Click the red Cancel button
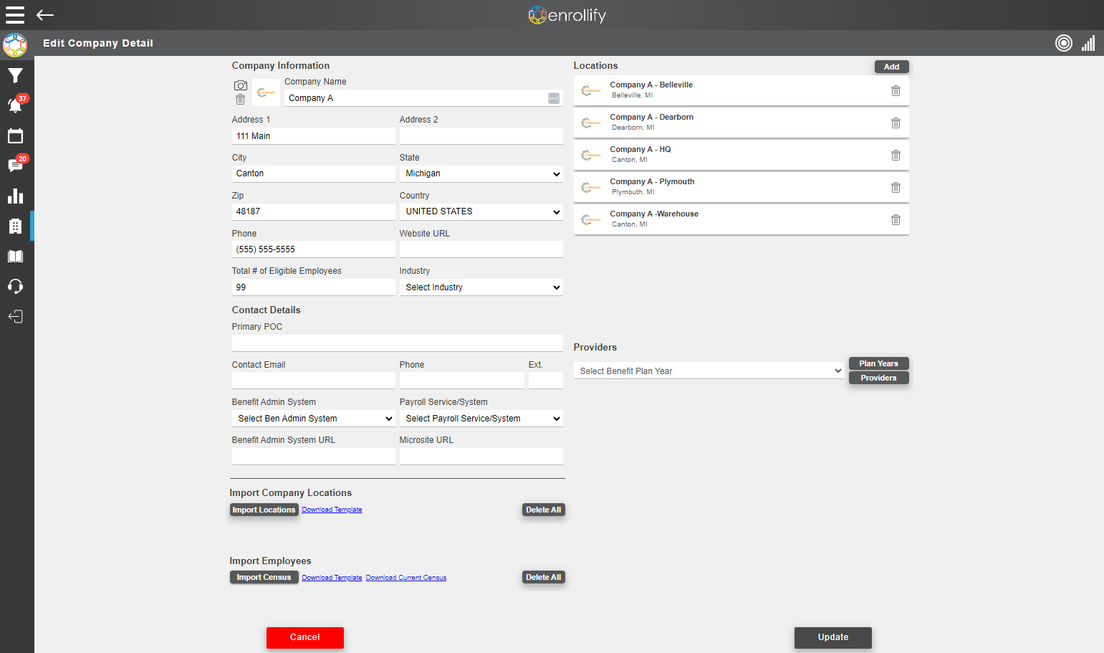This screenshot has height=653, width=1104. pyautogui.click(x=305, y=637)
